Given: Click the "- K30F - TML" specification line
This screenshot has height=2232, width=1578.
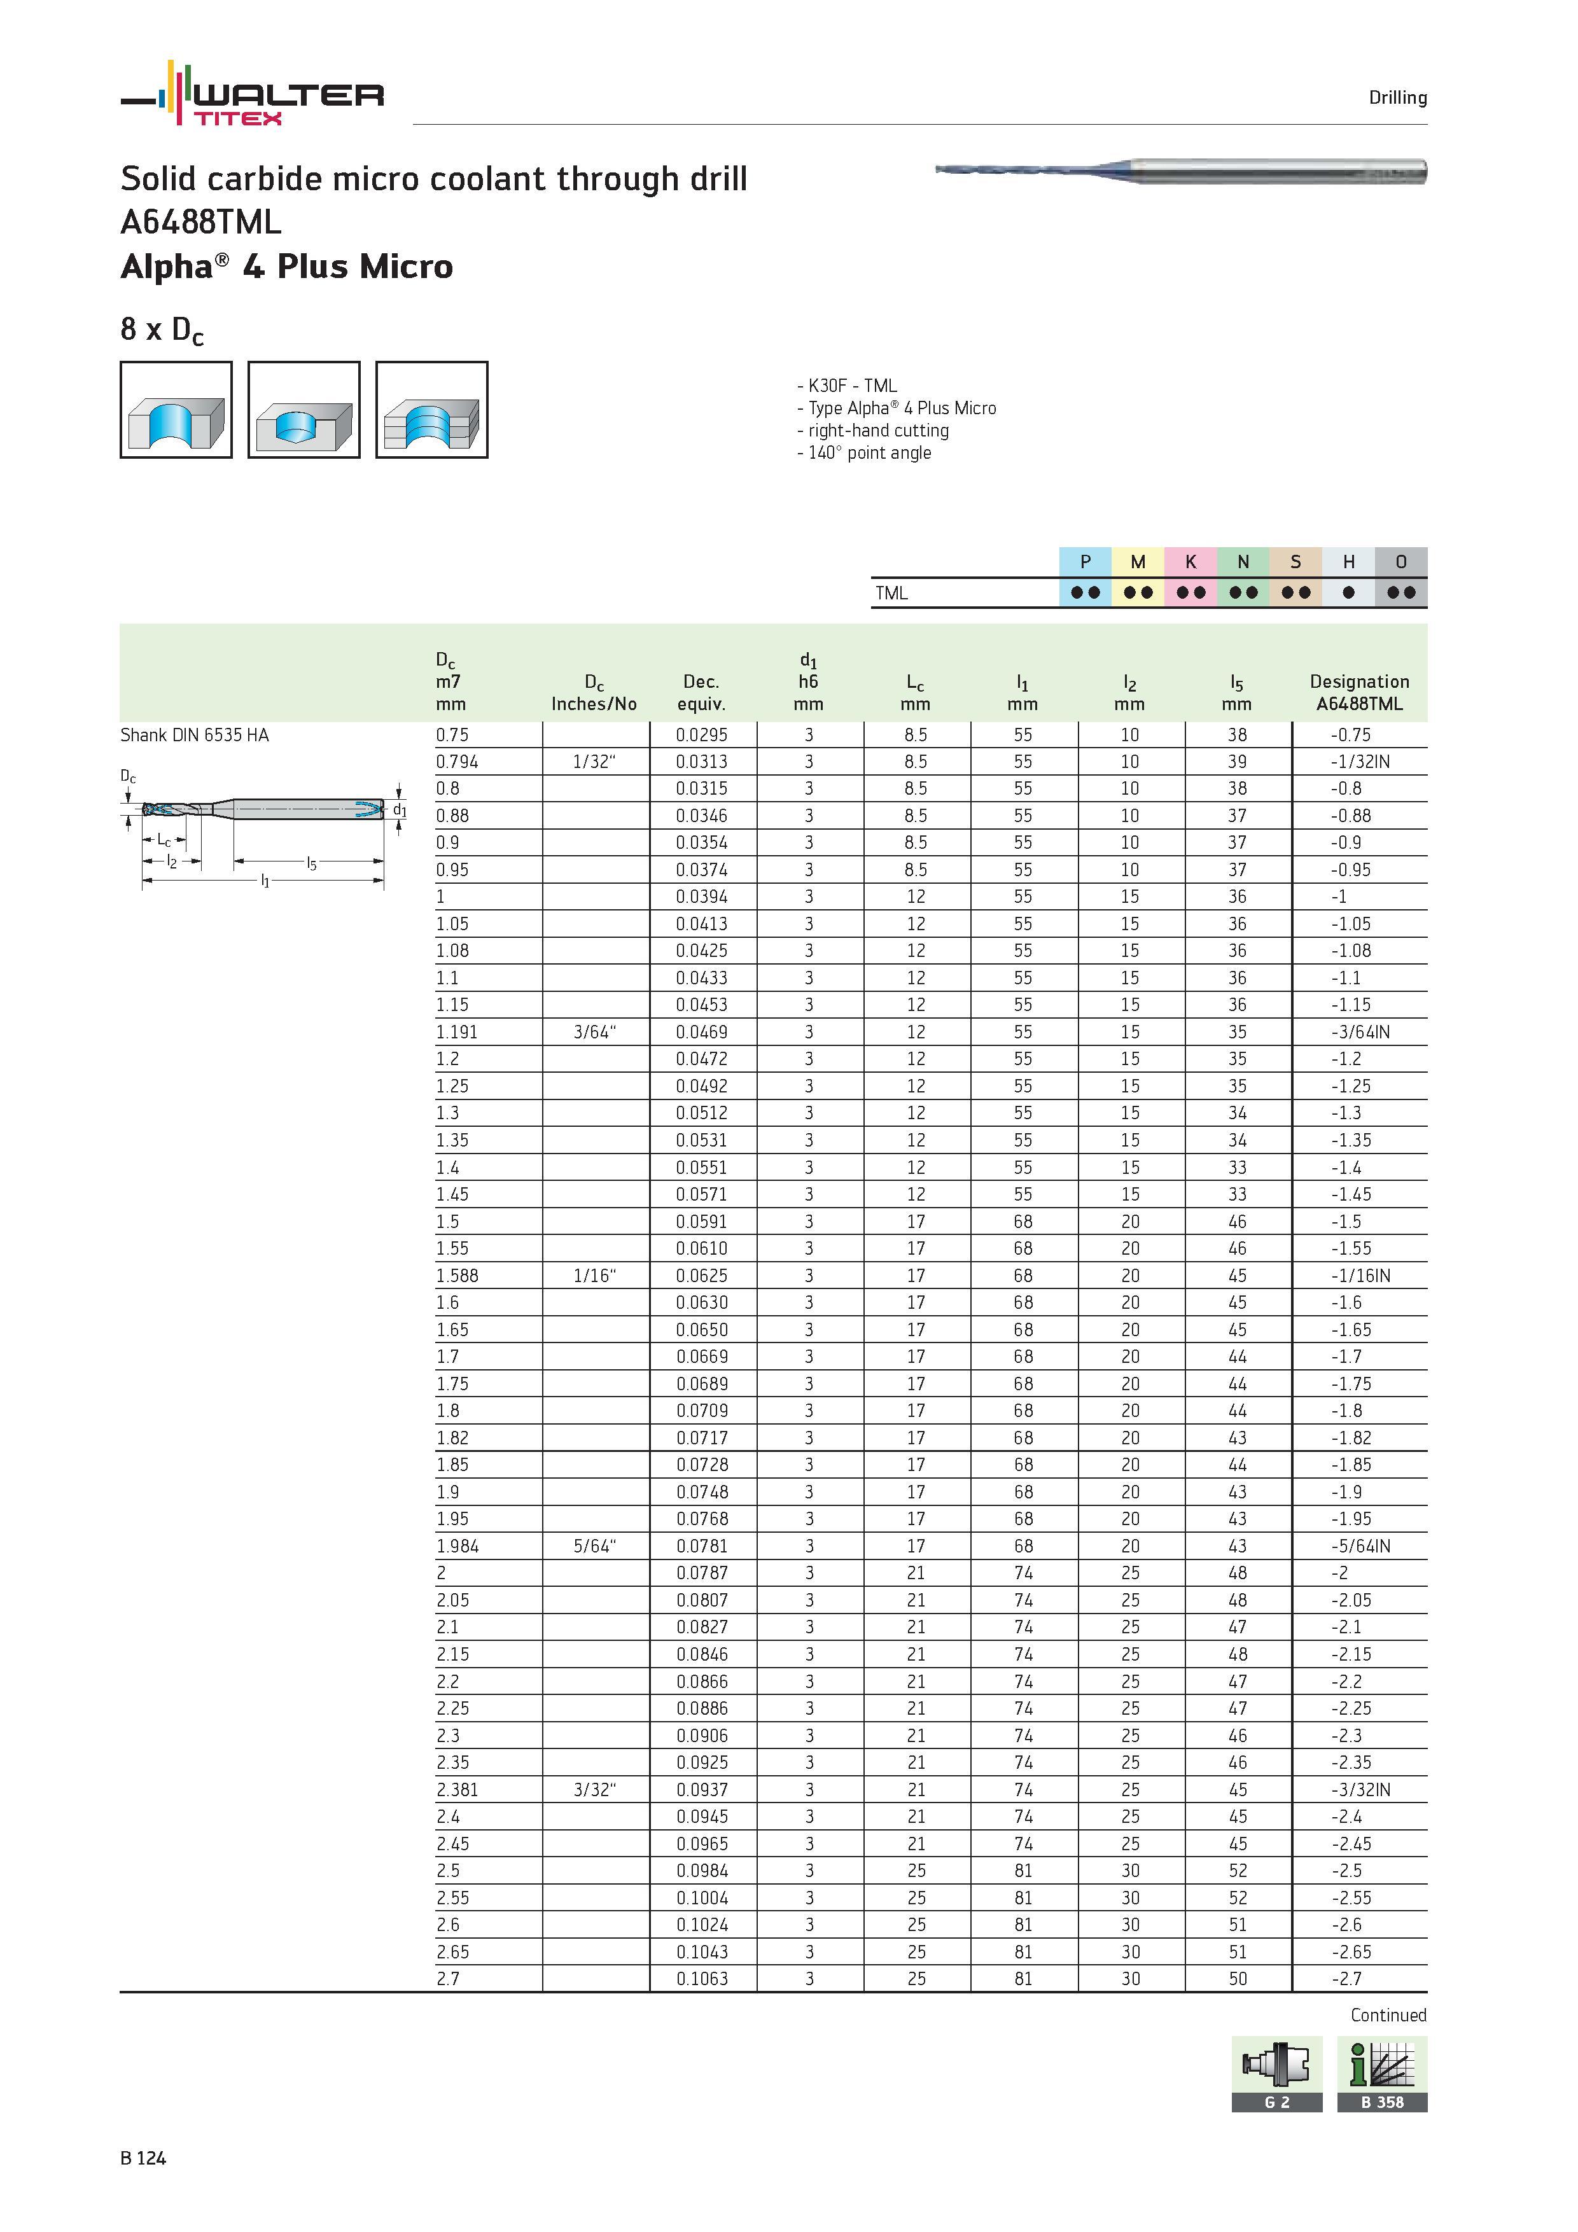Looking at the screenshot, I should 847,386.
